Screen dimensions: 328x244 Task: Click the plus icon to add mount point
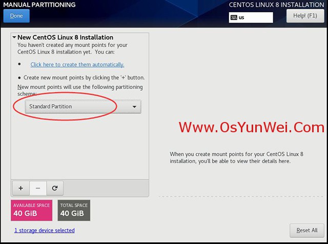point(21,188)
